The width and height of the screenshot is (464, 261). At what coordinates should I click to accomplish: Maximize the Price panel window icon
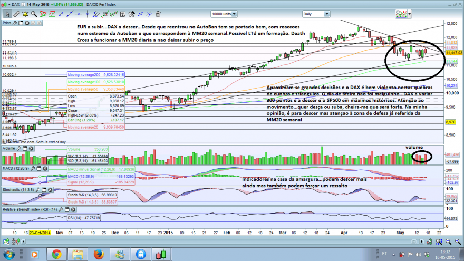pyautogui.click(x=21, y=23)
